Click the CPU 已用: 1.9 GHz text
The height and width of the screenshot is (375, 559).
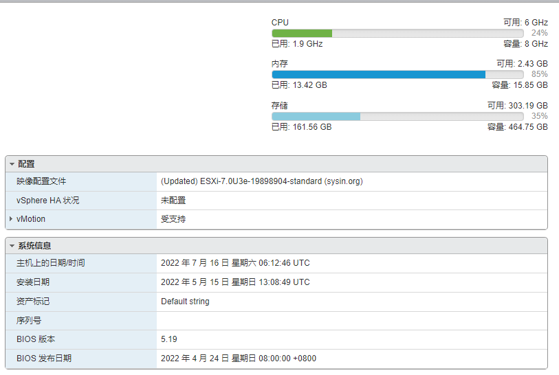297,44
